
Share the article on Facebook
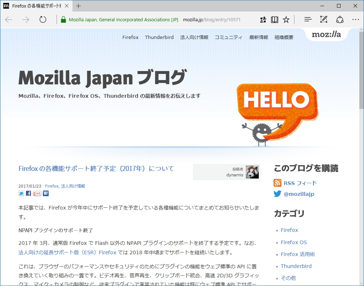[28, 193]
